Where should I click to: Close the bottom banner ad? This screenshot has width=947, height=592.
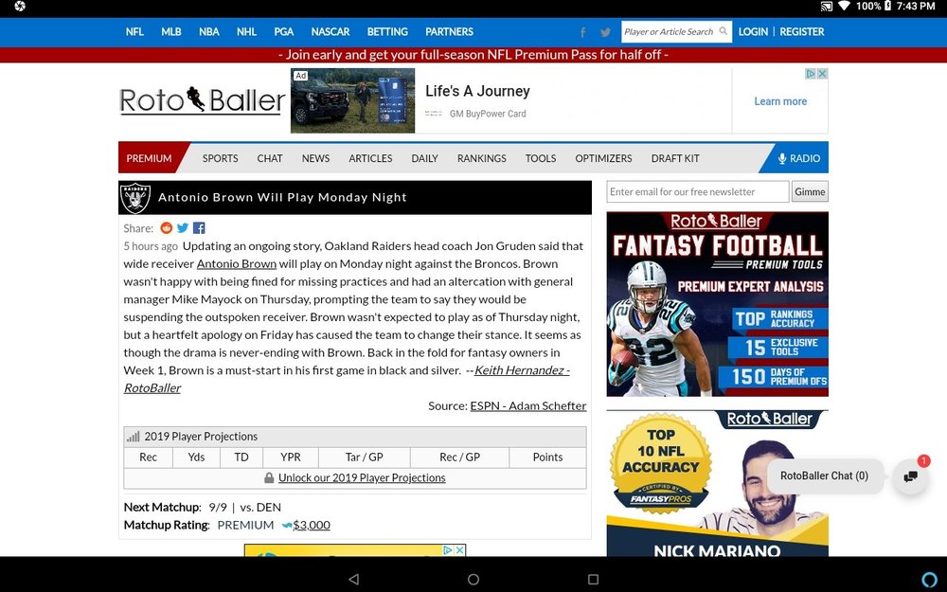click(x=459, y=550)
